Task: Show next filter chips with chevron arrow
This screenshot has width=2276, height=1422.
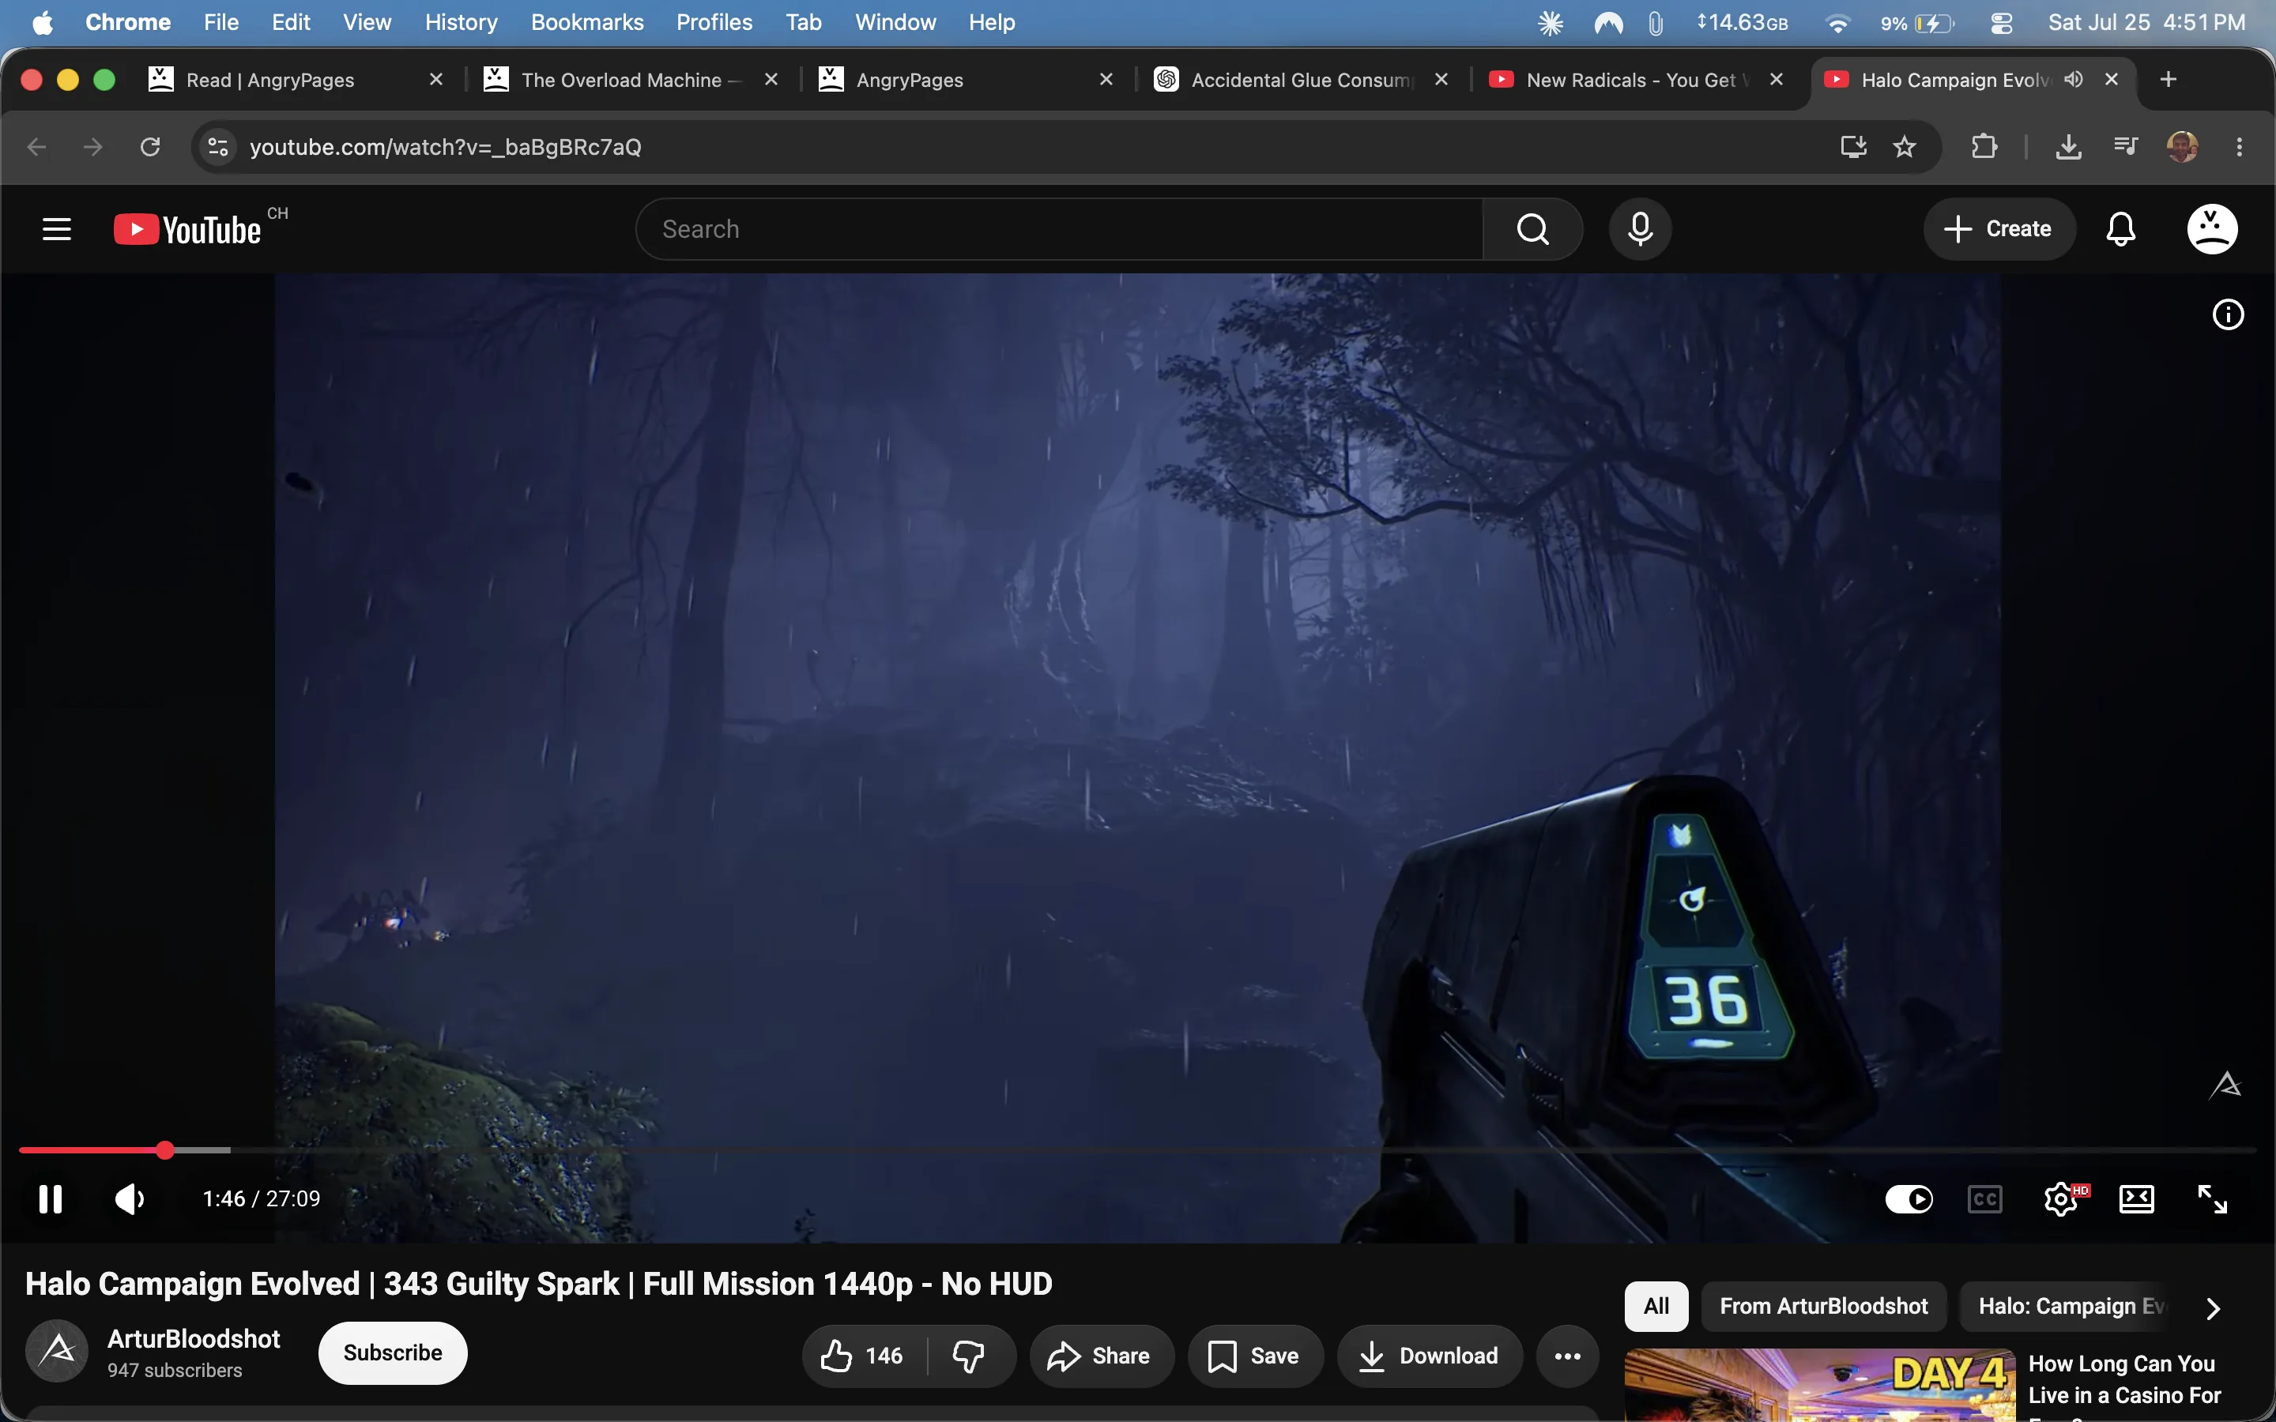Action: [x=2213, y=1307]
